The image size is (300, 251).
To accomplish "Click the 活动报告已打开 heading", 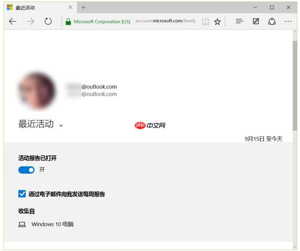I will pyautogui.click(x=37, y=158).
